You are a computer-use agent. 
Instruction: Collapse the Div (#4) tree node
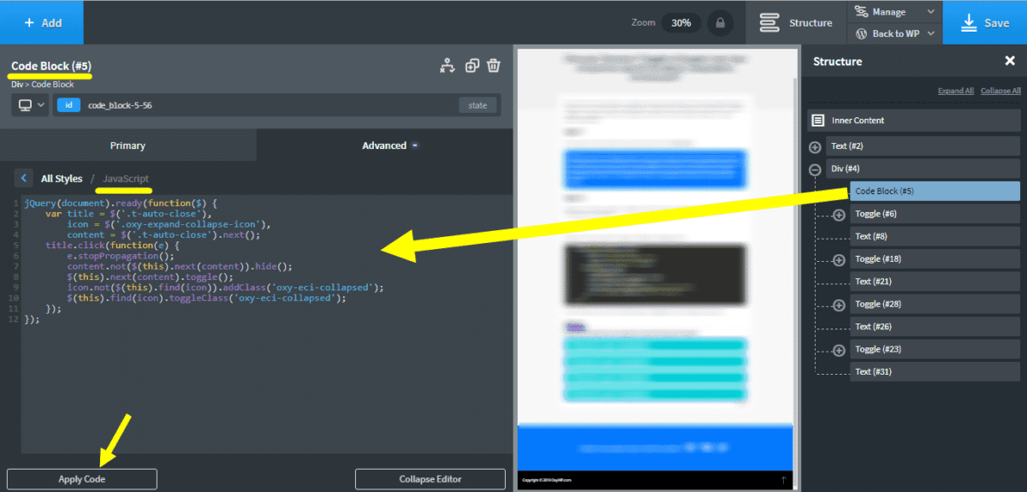click(815, 169)
